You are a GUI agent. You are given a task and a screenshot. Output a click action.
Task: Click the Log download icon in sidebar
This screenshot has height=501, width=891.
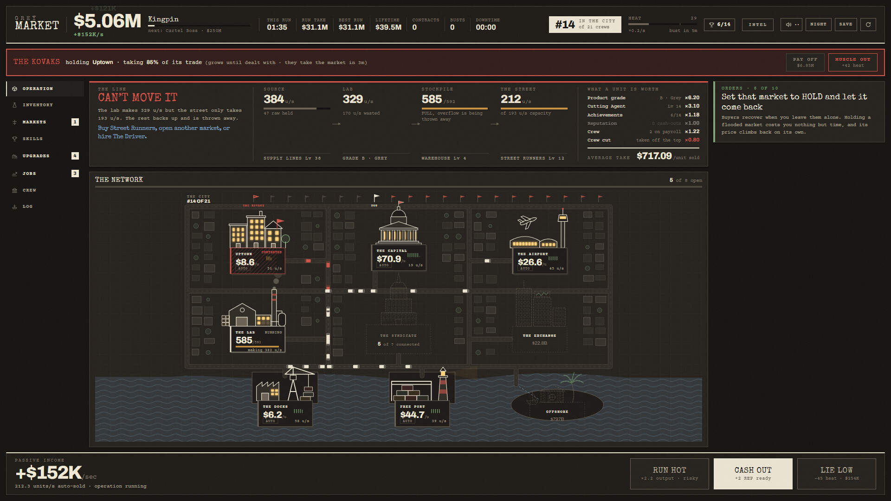[14, 207]
